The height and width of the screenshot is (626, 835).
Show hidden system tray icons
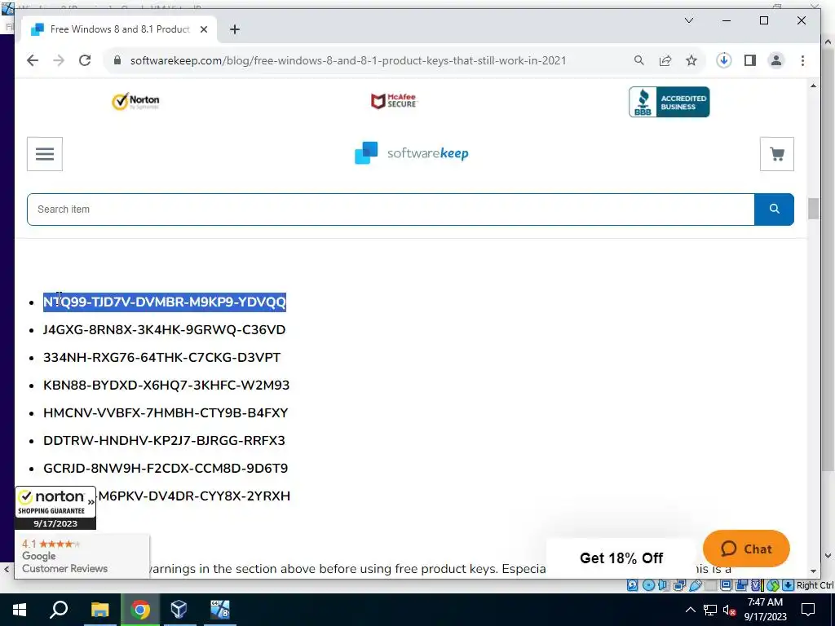(x=690, y=610)
